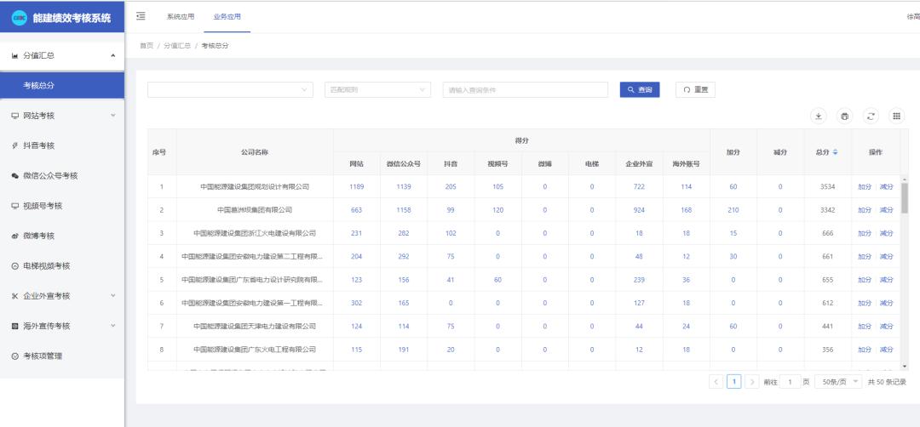
Task: Switch to the 系统应用 tab
Action: tap(180, 17)
